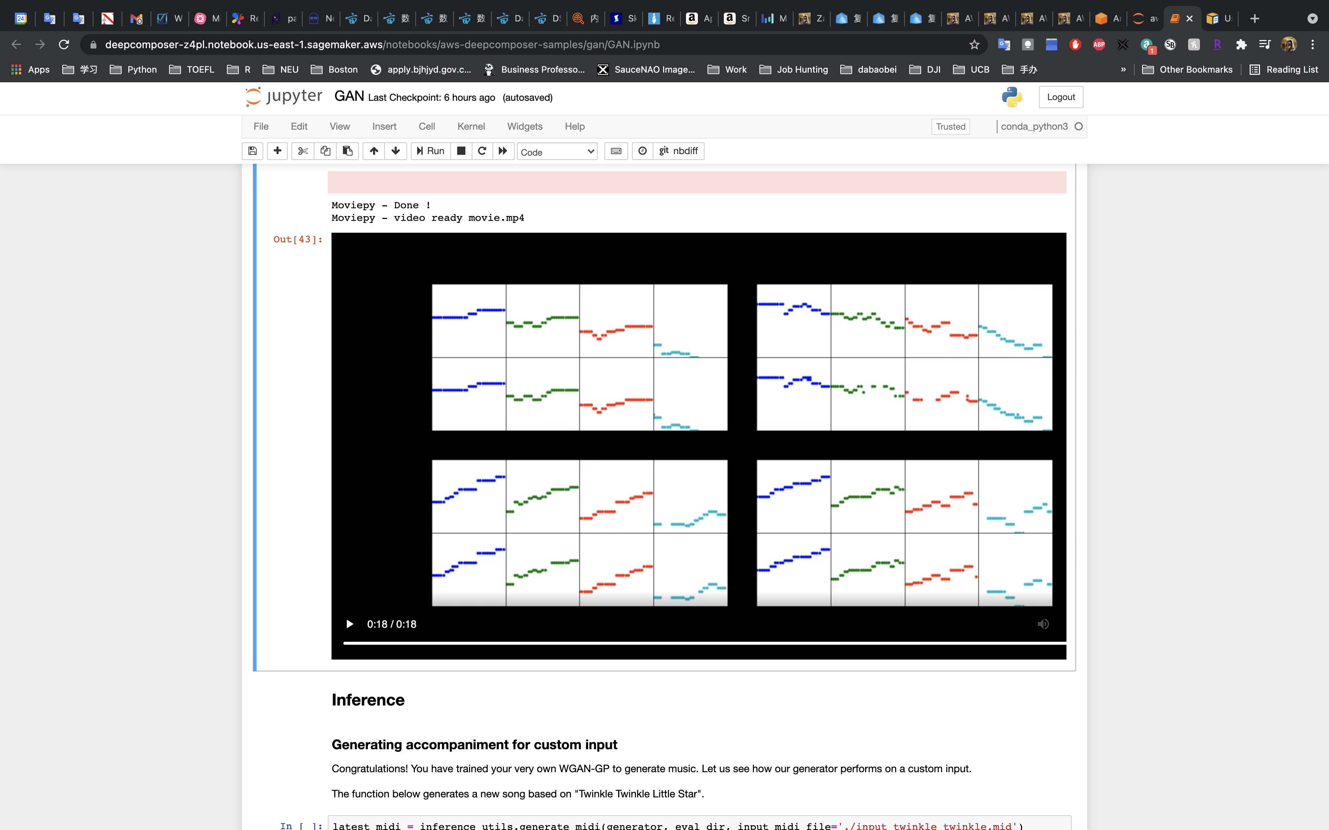Click the Logout button
The image size is (1329, 830).
(x=1061, y=97)
